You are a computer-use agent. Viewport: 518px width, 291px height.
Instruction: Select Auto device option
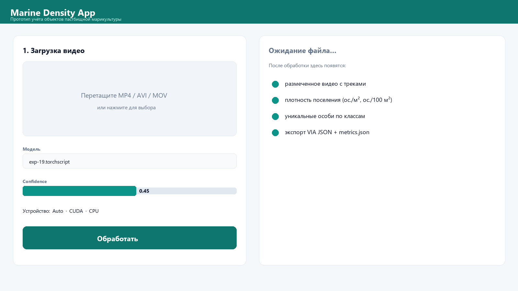58,211
